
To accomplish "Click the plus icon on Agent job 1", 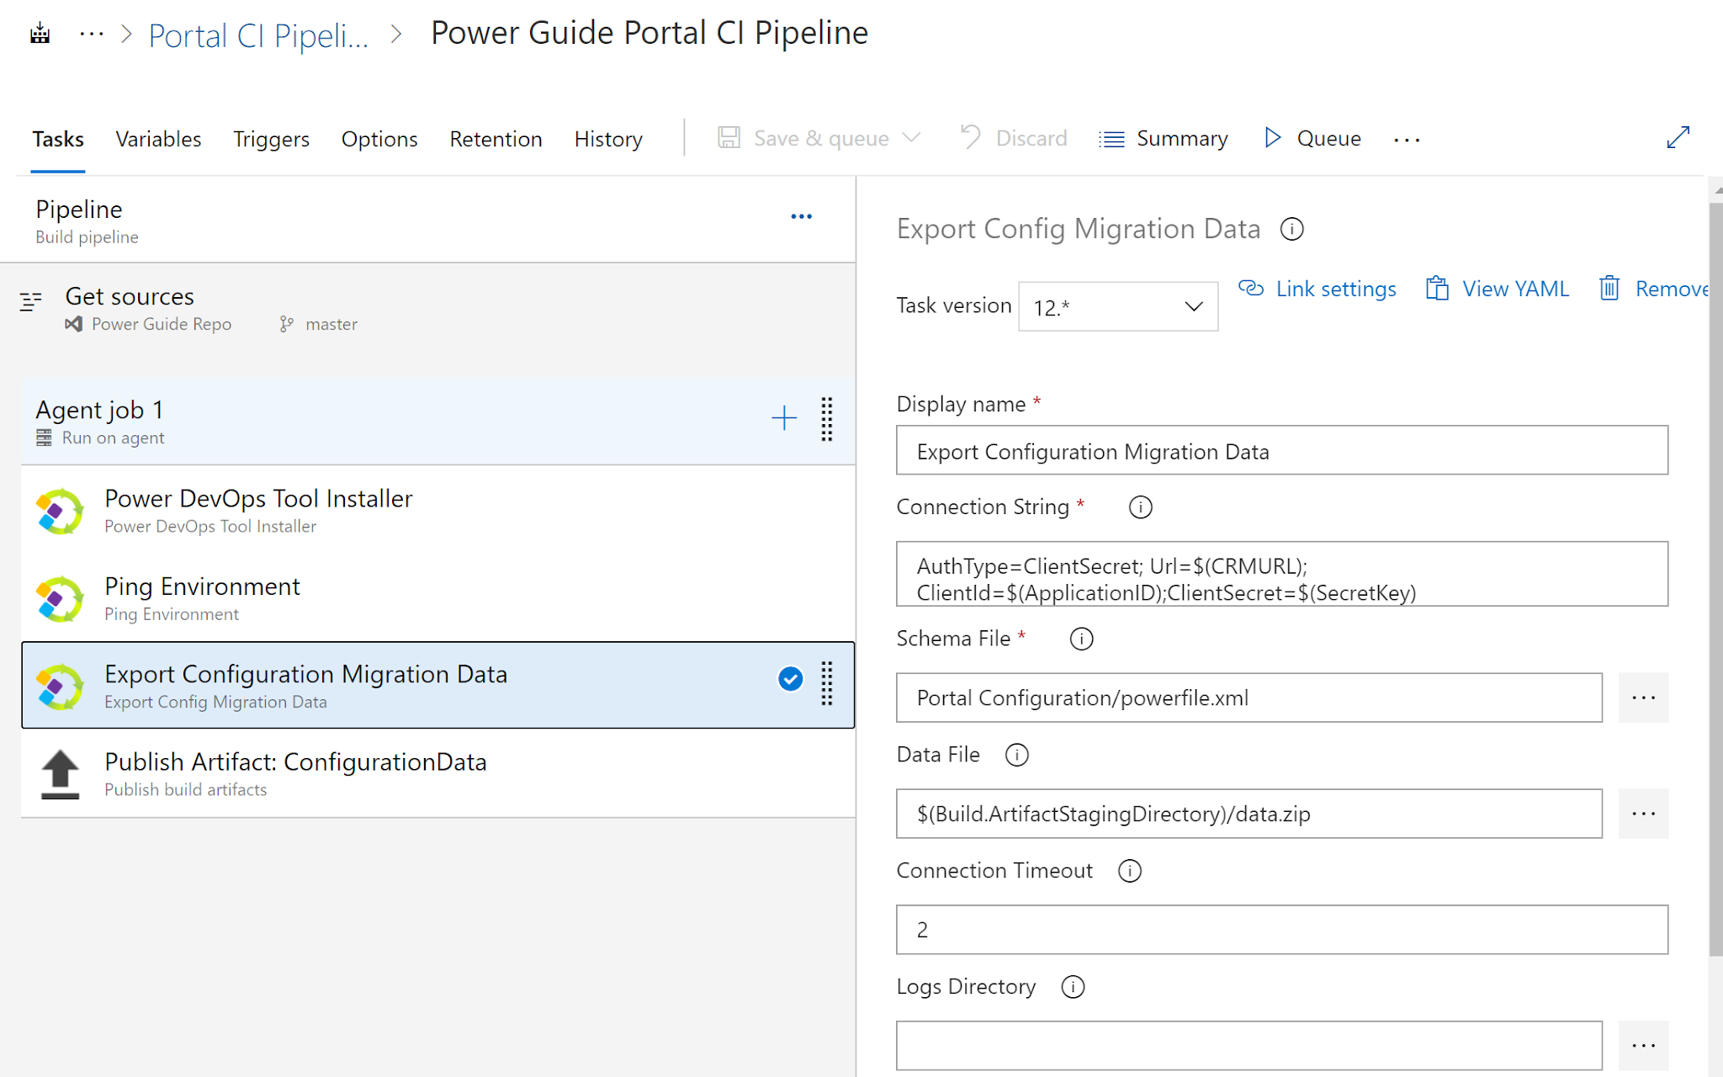I will 783,418.
